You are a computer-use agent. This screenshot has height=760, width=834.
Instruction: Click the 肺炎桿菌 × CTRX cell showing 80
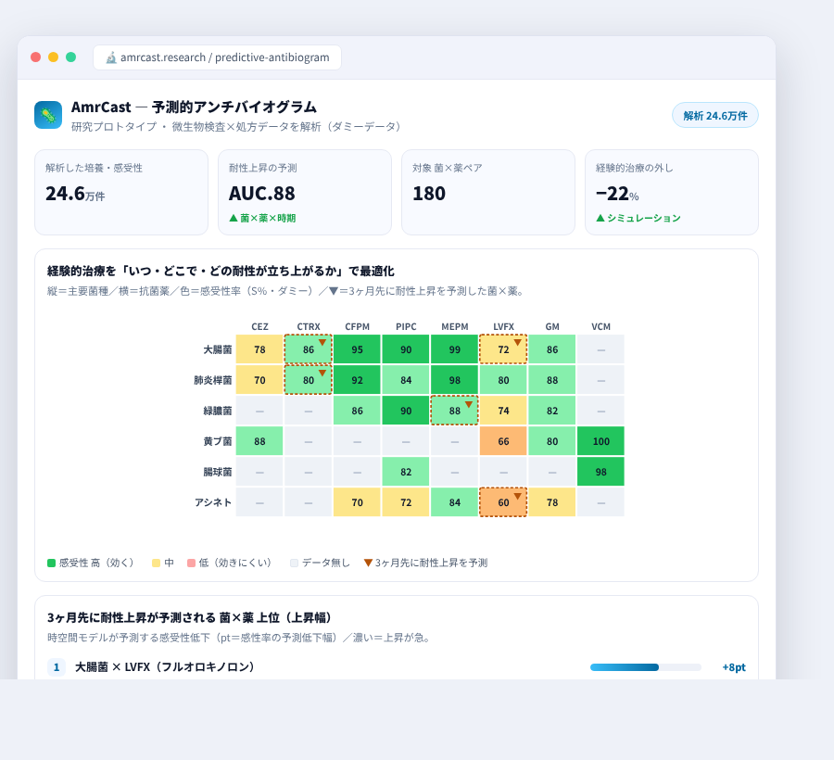tap(309, 380)
